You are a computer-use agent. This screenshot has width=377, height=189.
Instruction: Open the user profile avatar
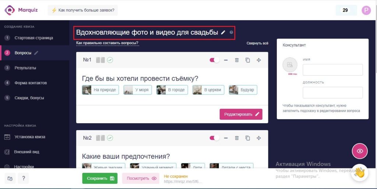tap(366, 10)
